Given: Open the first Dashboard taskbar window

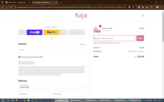Looking at the screenshot, I should [x=91, y=100].
